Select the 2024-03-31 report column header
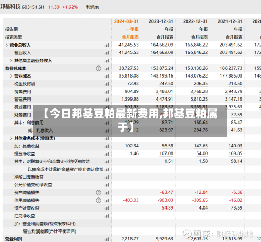 tap(126, 21)
